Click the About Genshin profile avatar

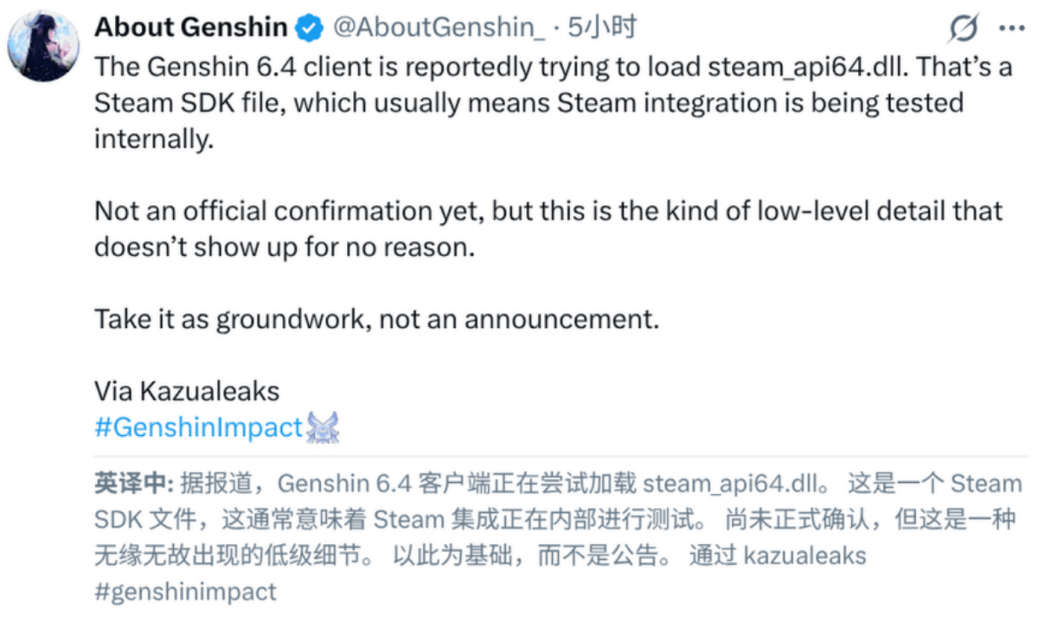point(43,46)
